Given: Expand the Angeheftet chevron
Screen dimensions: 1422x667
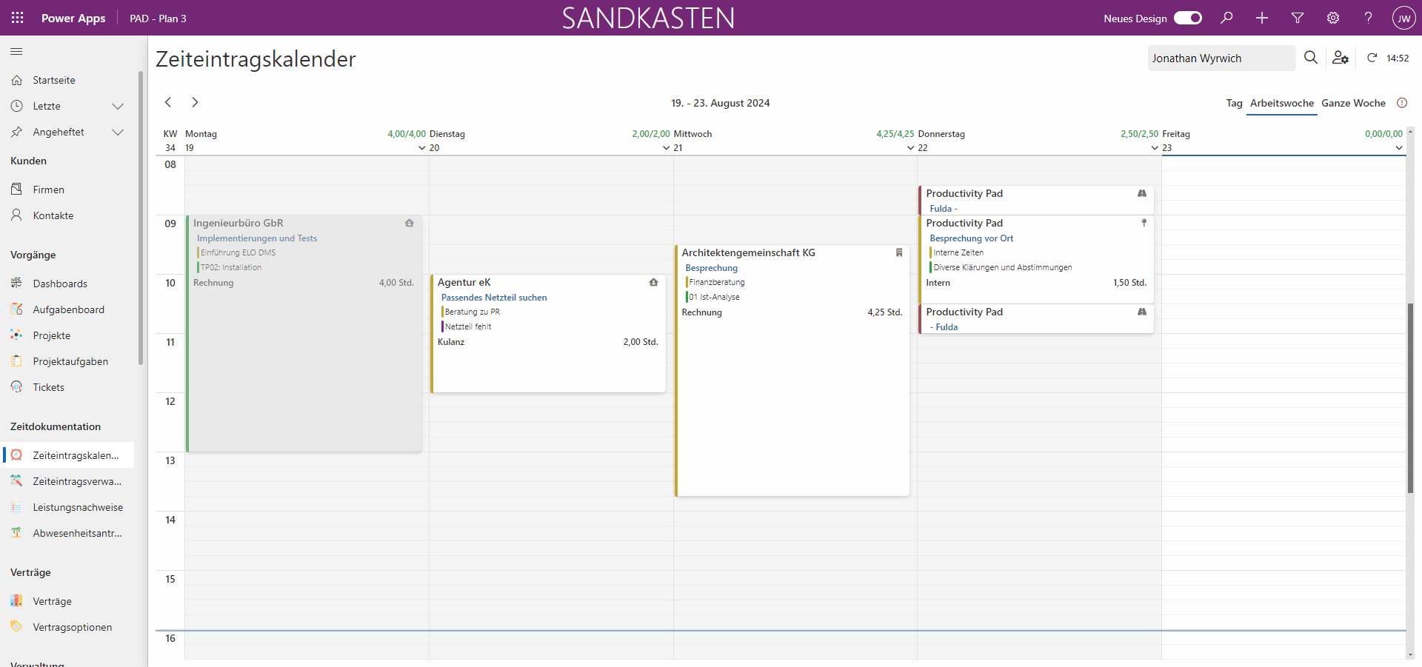Looking at the screenshot, I should point(118,133).
